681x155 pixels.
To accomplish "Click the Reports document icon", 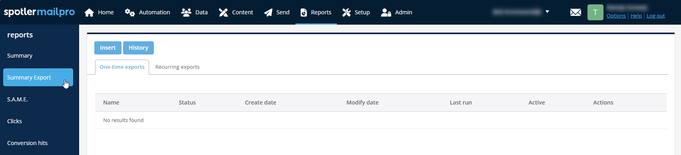I will (x=304, y=12).
